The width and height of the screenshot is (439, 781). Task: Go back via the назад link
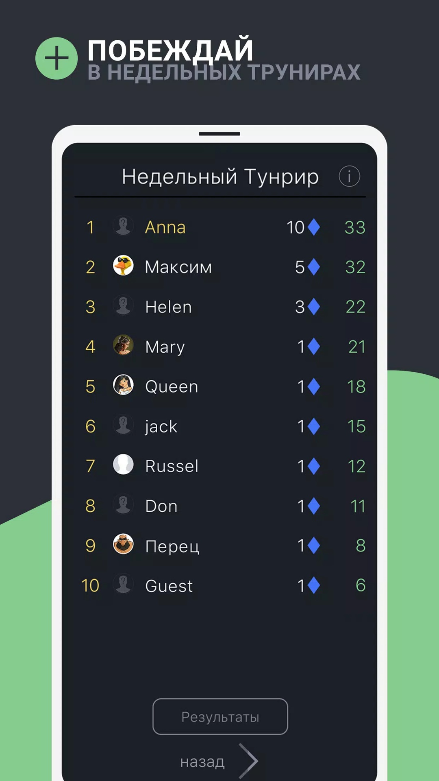tap(202, 762)
